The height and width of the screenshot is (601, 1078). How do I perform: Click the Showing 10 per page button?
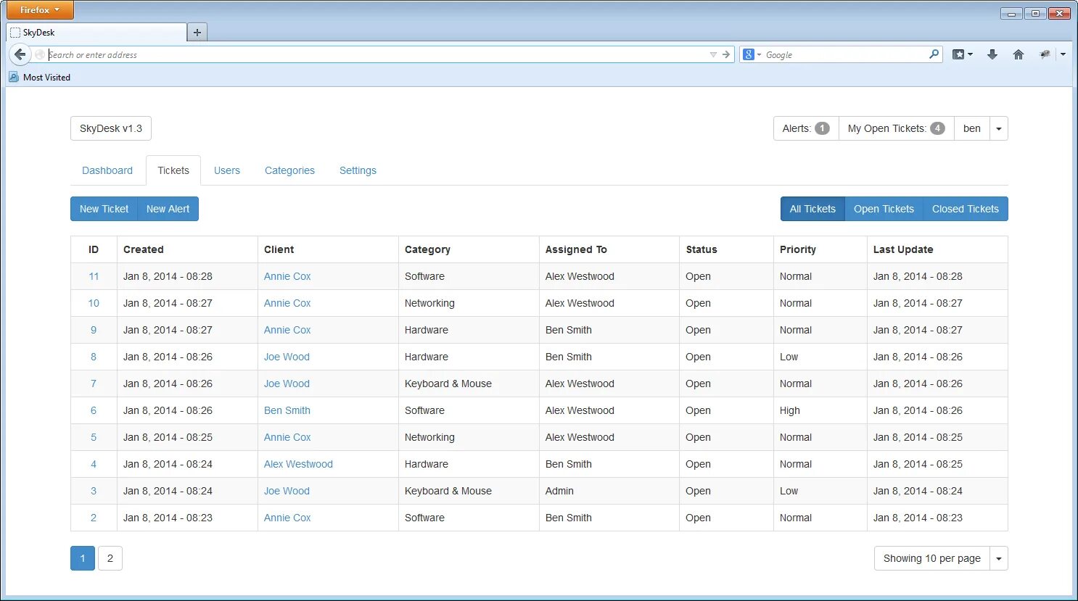(931, 558)
